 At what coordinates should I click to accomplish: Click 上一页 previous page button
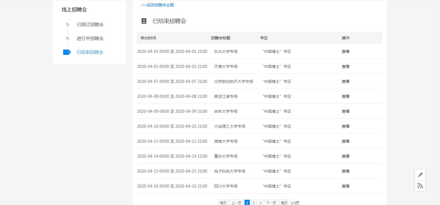[236, 203]
